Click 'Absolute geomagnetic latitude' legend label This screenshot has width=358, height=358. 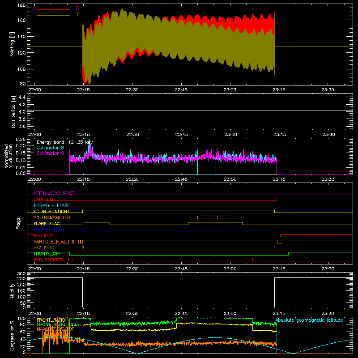click(x=309, y=320)
